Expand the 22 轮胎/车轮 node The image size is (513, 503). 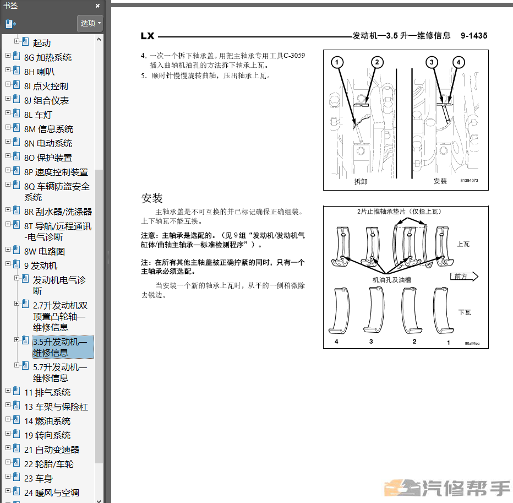tap(8, 462)
